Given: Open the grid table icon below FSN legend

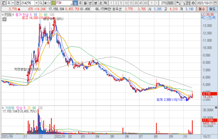Looking at the screenshot, I should [4, 19].
